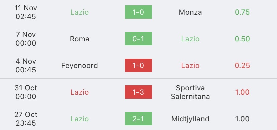277x130 pixels.
Task: Click the Monza team name
Action: 190,12
